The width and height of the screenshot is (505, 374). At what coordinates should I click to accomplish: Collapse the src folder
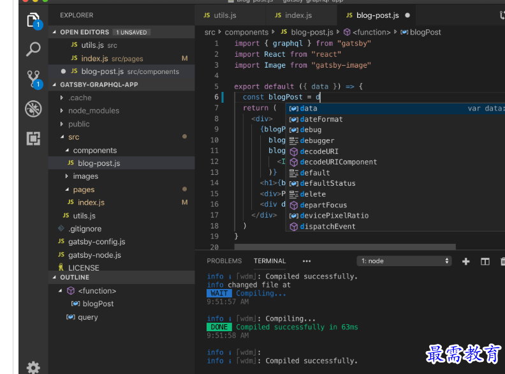(62, 137)
